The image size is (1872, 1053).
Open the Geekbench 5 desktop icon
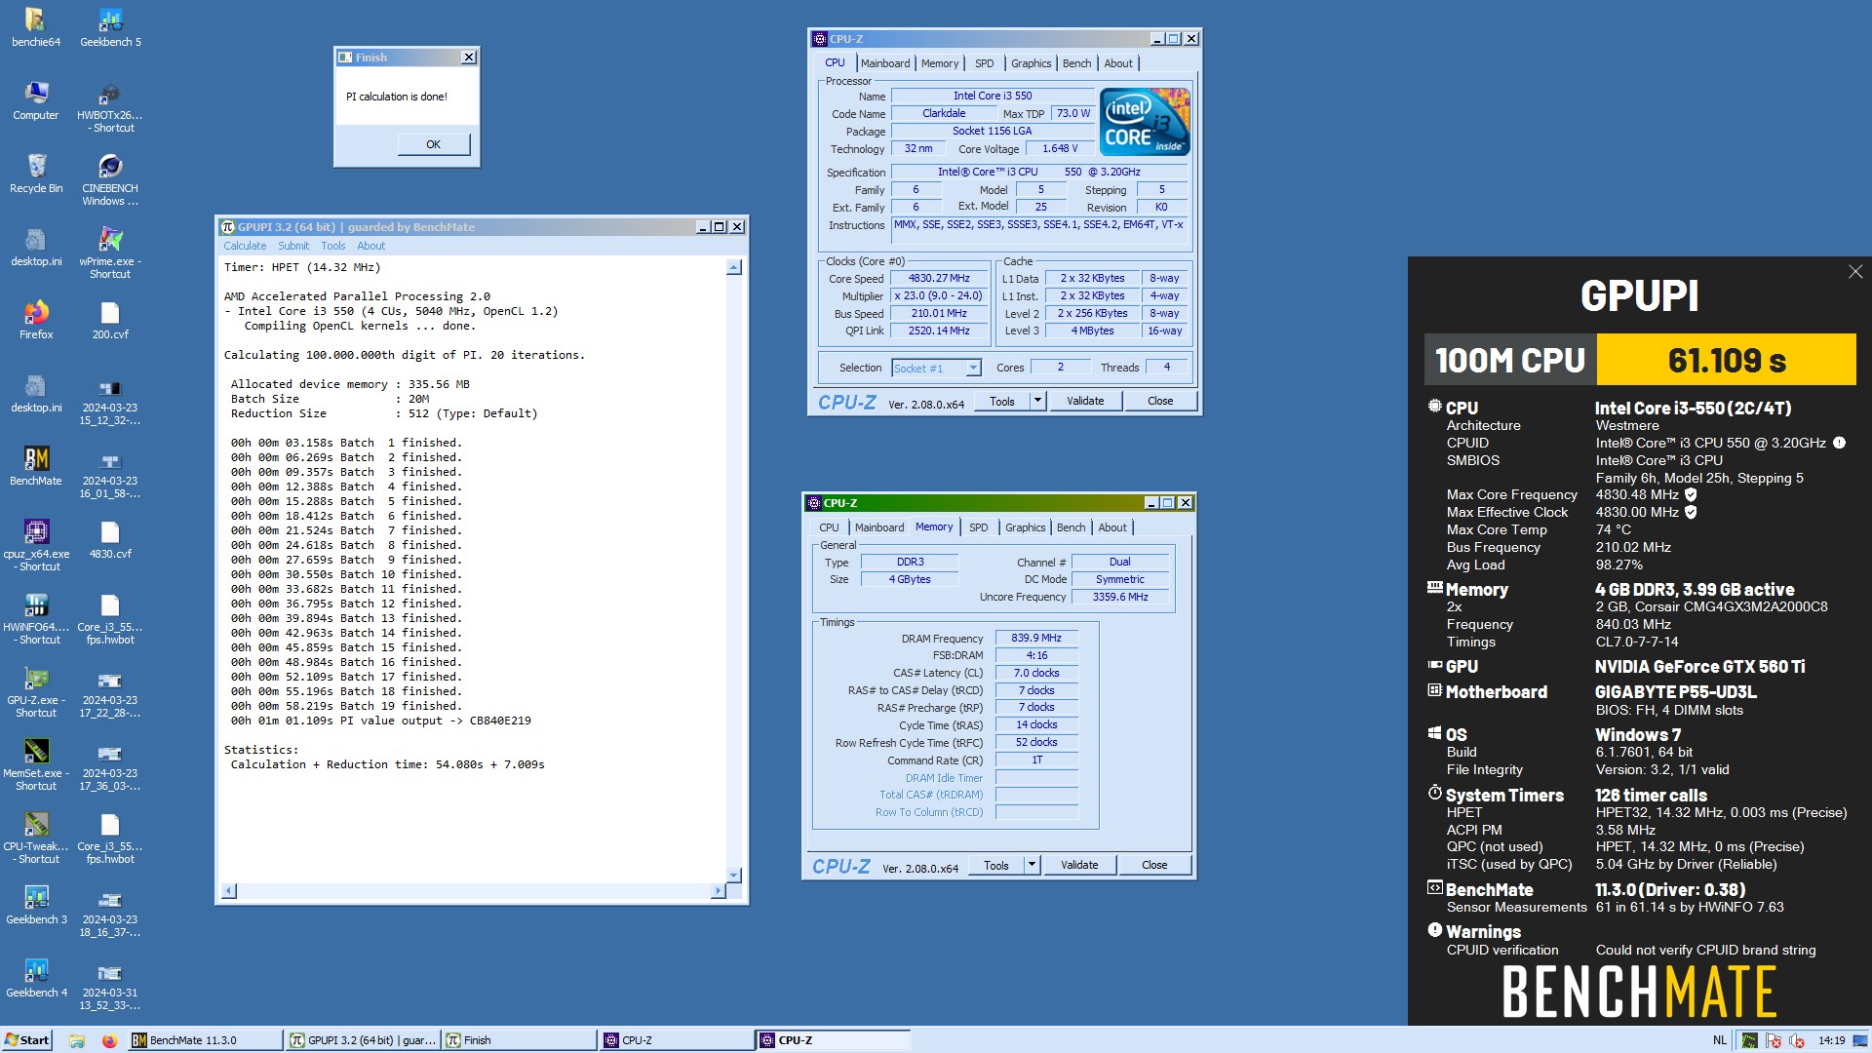coord(110,28)
